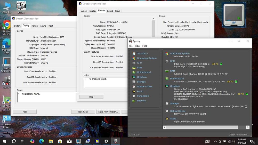The height and width of the screenshot is (145, 258).
Task: Click the CPU chip icon in summary pane
Action: pos(167,61)
